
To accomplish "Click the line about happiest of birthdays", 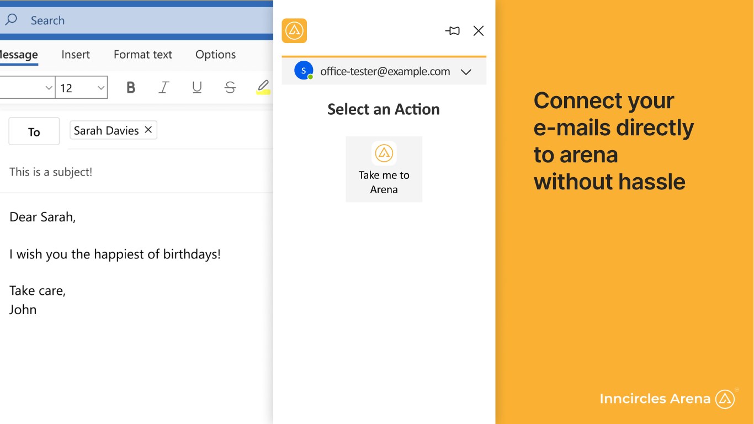I will 115,254.
